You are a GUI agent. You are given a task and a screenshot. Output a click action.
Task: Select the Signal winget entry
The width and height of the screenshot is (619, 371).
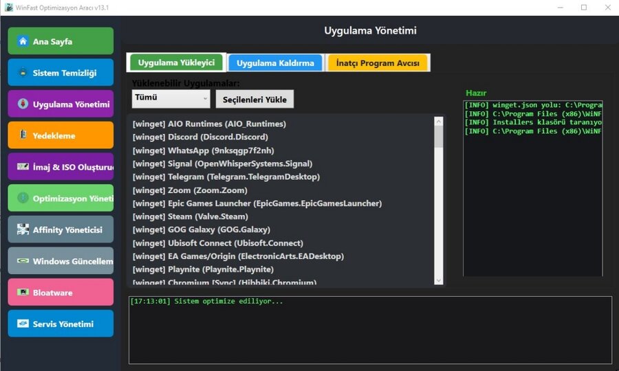coord(281,164)
